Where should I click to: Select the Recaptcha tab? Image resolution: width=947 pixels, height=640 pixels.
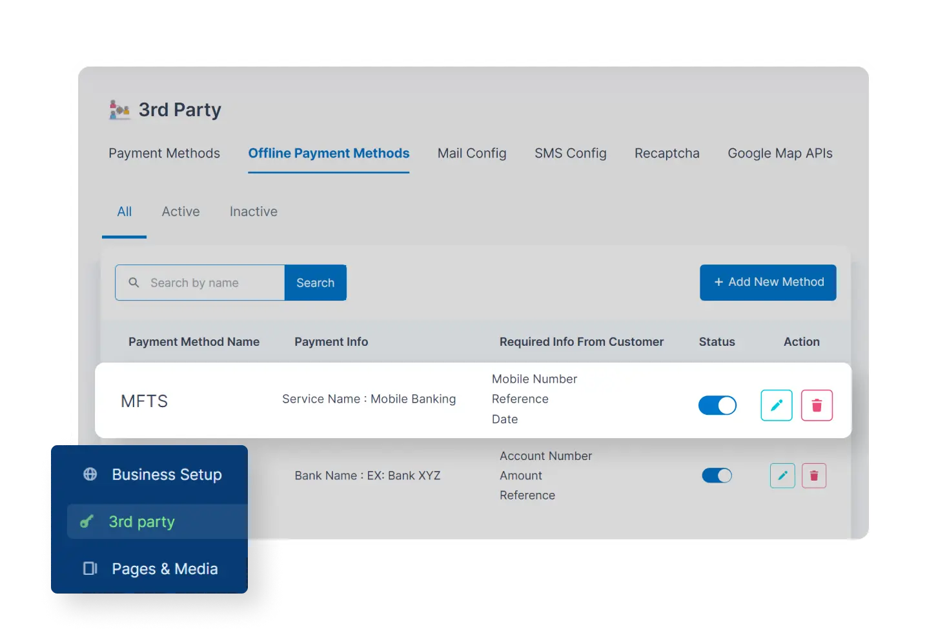tap(666, 153)
